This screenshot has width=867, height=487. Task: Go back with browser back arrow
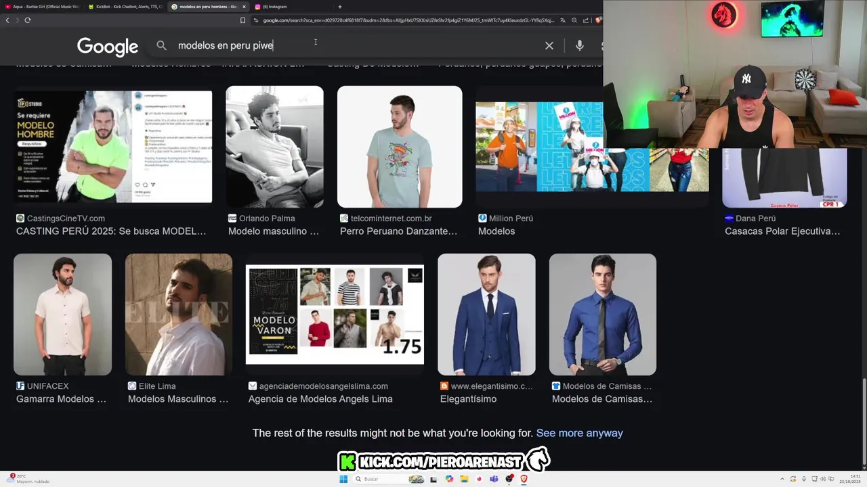(7, 20)
